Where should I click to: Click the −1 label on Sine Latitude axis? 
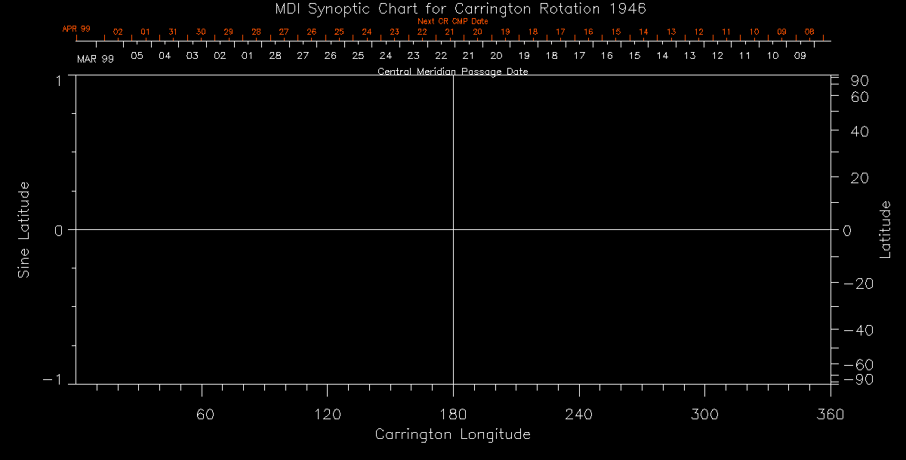pyautogui.click(x=54, y=381)
